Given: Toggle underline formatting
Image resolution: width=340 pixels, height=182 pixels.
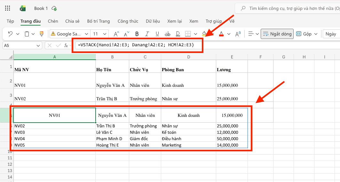Looking at the screenshot, I should (157, 34).
